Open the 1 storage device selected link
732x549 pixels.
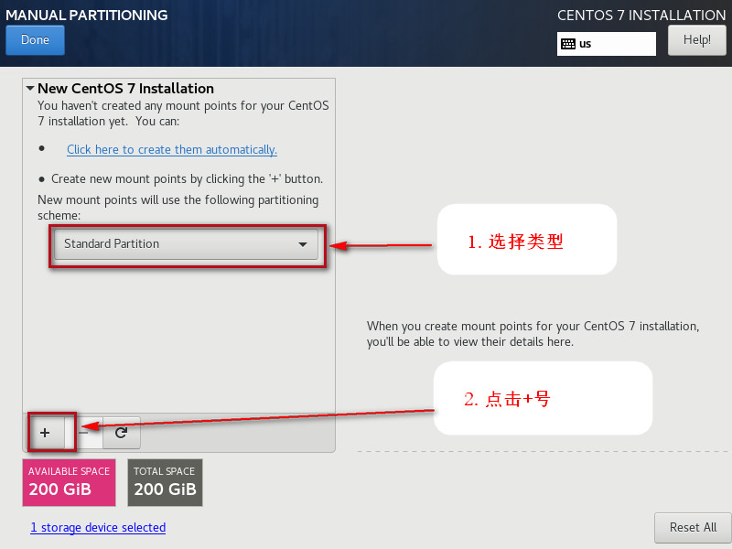[98, 528]
